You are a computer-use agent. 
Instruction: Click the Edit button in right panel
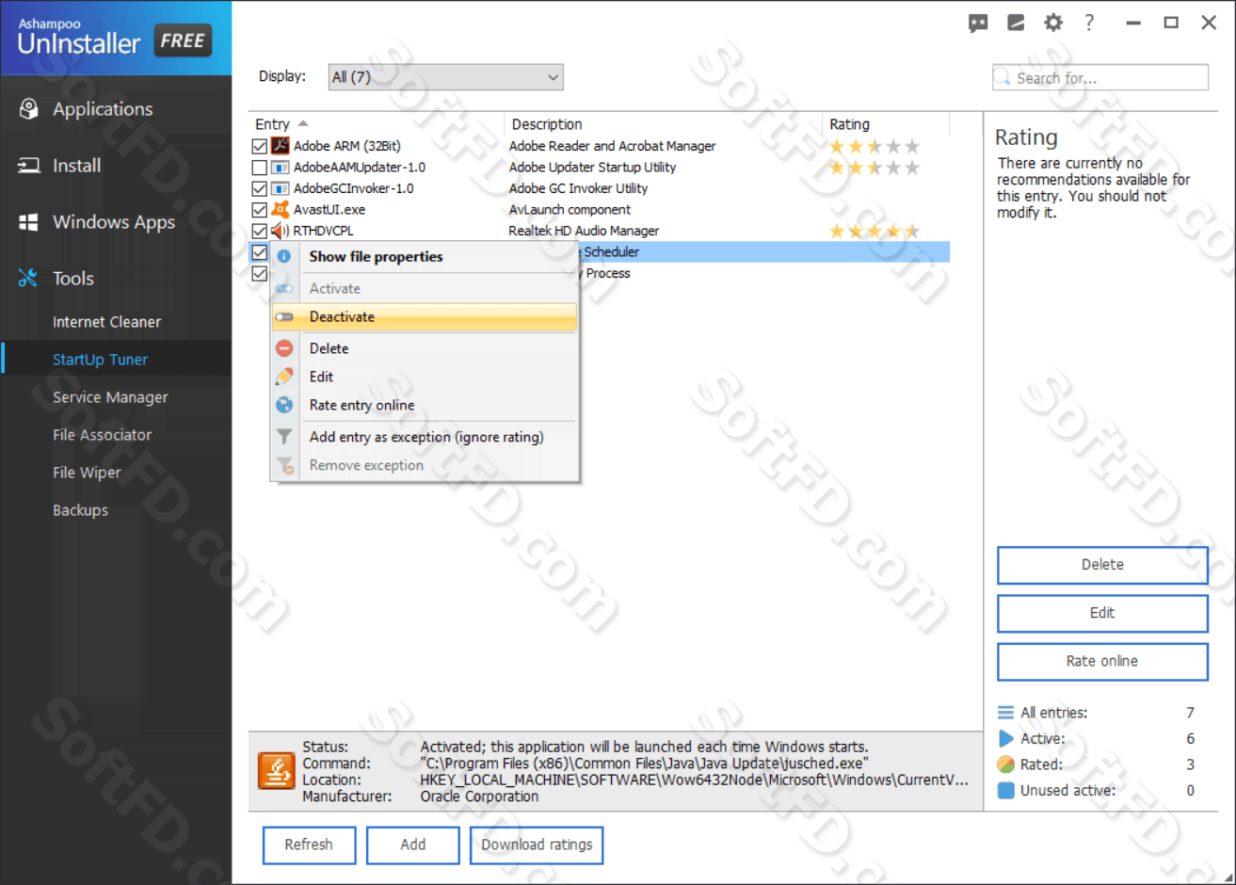(x=1102, y=613)
